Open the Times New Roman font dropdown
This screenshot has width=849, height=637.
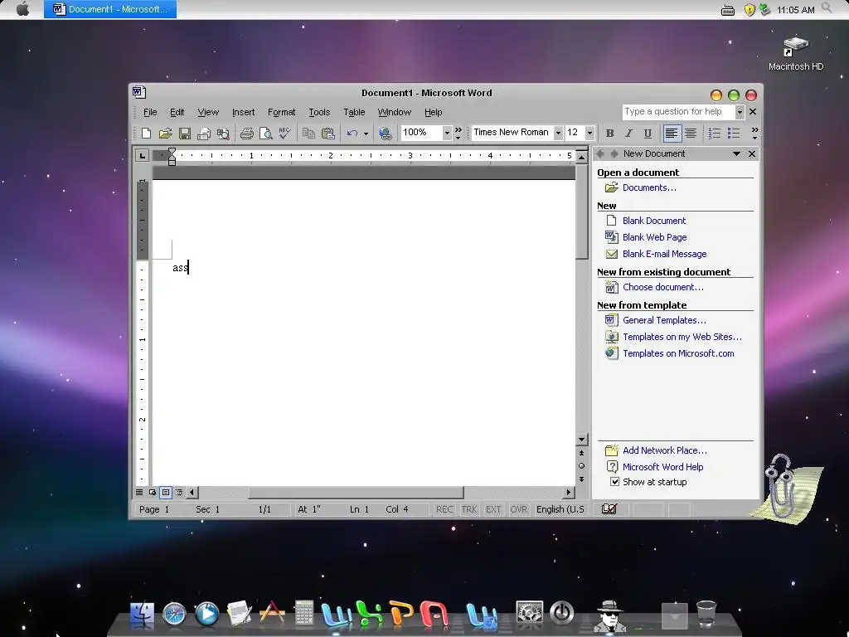(558, 133)
